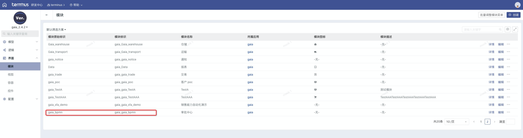Expand the 模型 sidebar section
Screen dimensions: 523x138
point(20,42)
